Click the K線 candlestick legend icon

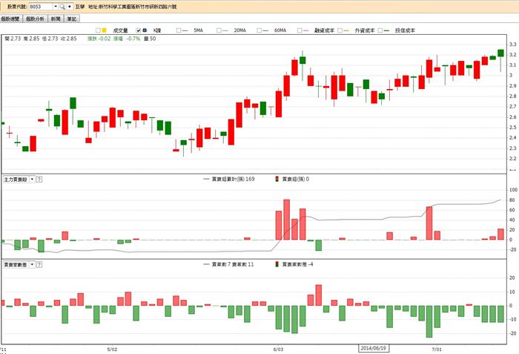[x=145, y=30]
